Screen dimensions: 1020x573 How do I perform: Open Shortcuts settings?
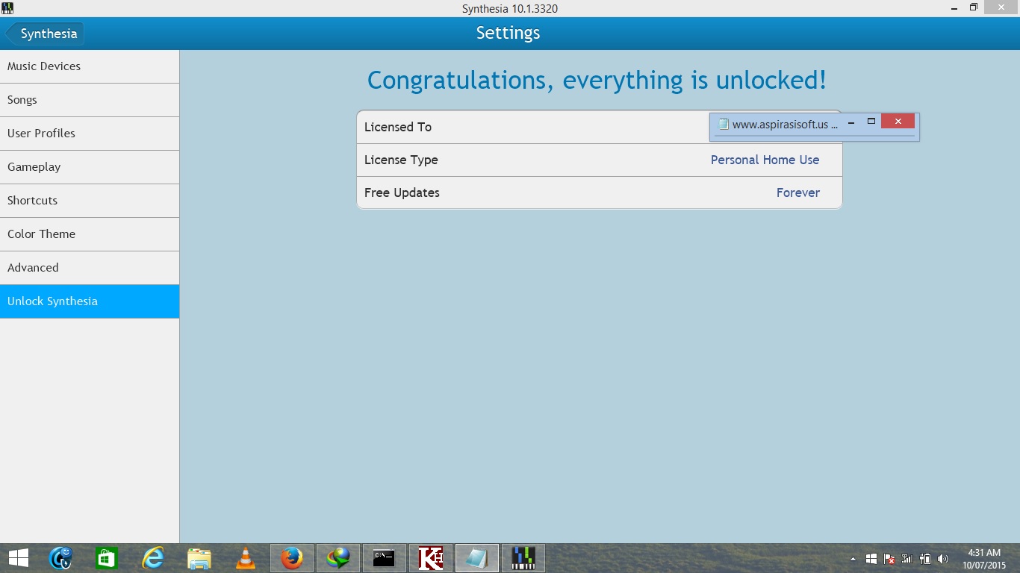(90, 201)
